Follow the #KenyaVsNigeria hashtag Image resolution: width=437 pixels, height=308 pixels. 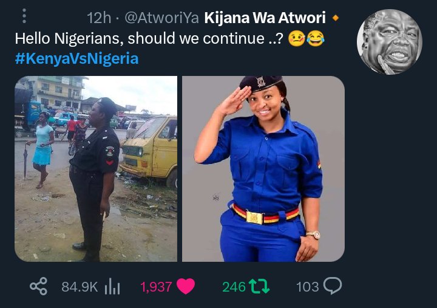(x=76, y=58)
